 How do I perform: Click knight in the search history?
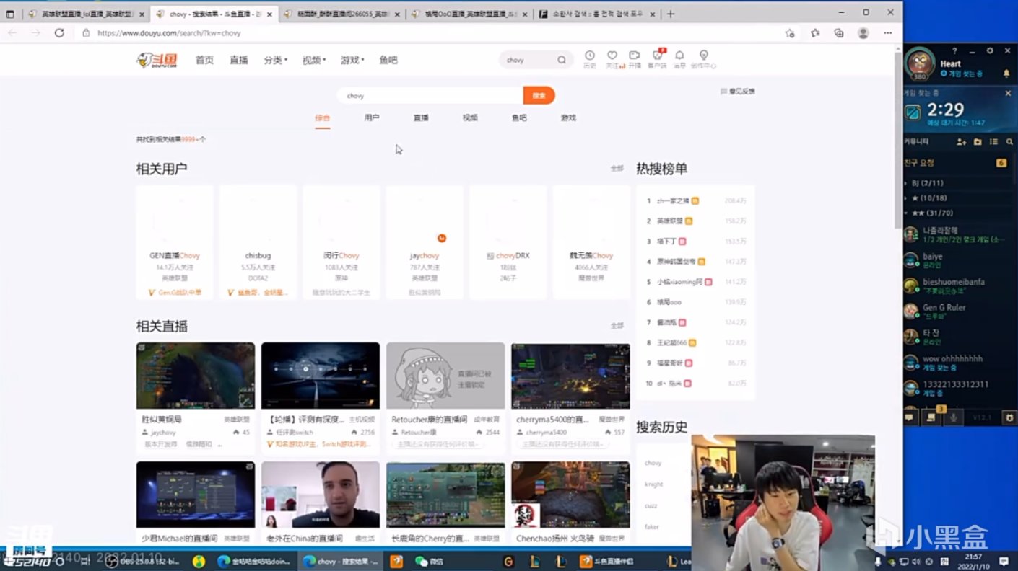coord(653,484)
